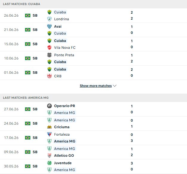Click the Brazil flag on the 26.06.26 row
Image resolution: width=187 pixels, height=174 pixels.
click(28, 15)
